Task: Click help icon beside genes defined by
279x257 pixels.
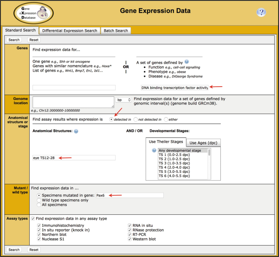Action: click(187, 62)
